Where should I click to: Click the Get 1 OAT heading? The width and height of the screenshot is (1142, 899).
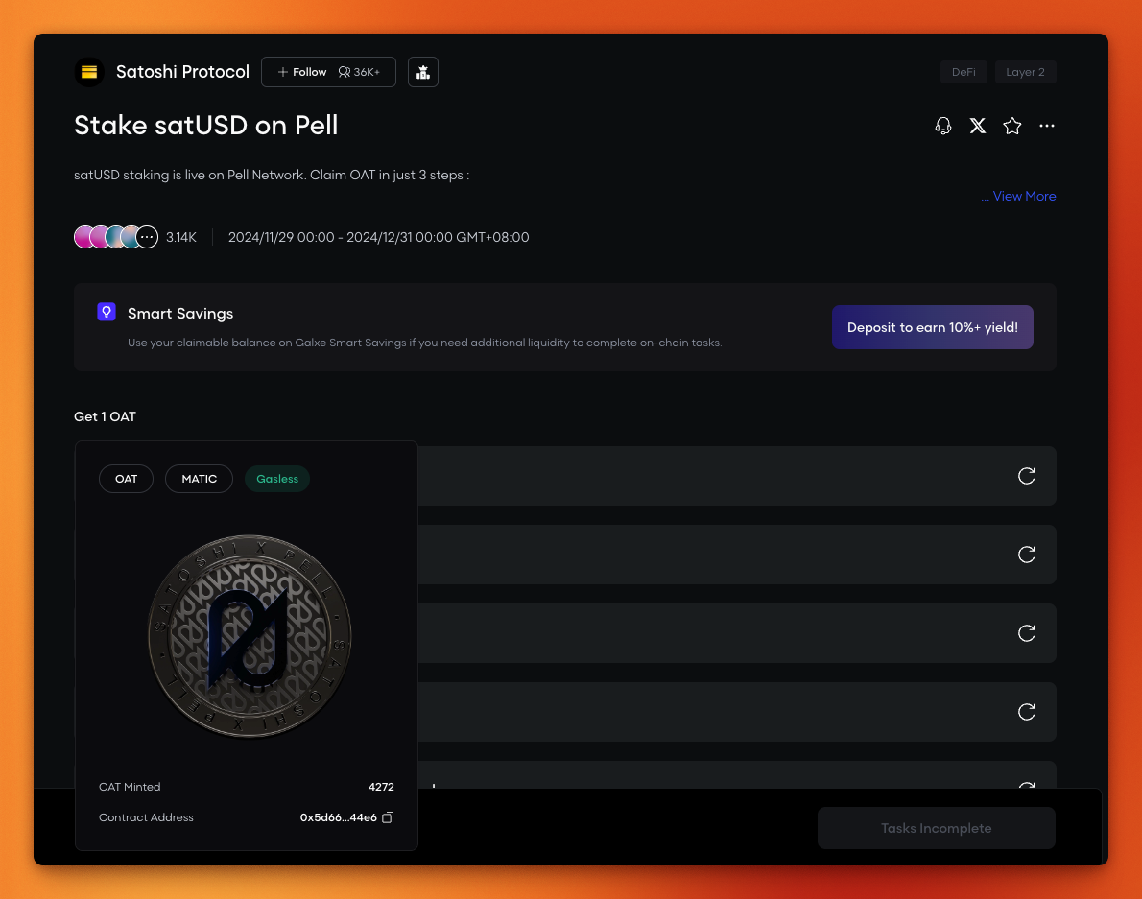click(x=105, y=417)
